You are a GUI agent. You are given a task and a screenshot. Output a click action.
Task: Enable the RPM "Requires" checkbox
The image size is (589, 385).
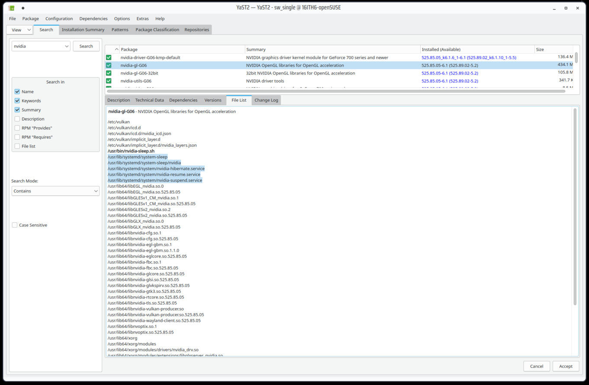click(17, 137)
